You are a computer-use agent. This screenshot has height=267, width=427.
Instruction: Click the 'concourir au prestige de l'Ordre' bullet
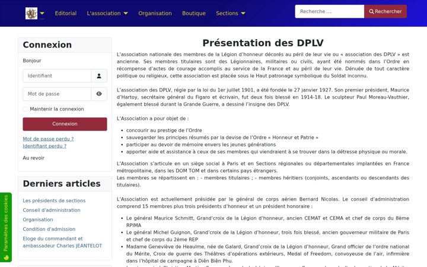point(164,130)
